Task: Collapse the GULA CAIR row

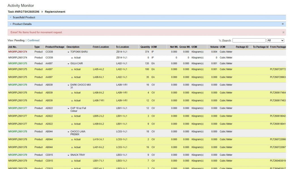Action: pos(69,64)
